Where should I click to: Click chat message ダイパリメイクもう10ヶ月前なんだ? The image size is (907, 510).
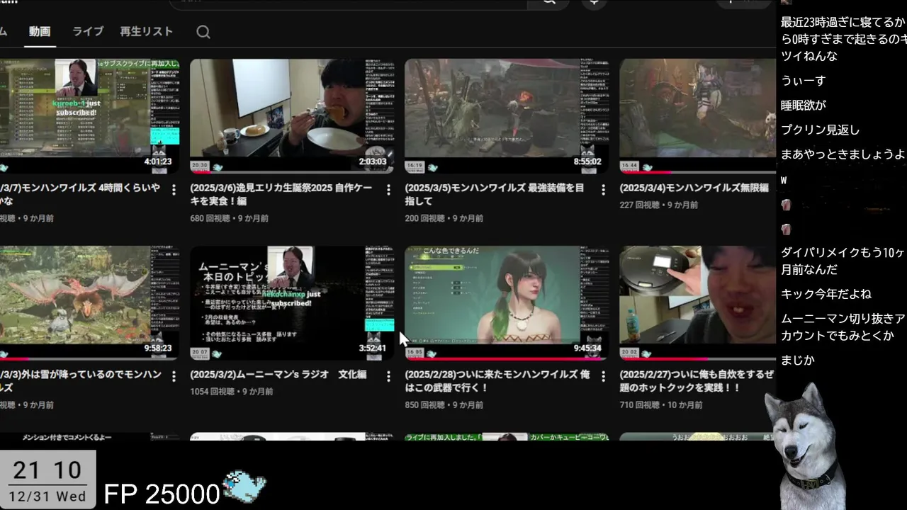pyautogui.click(x=843, y=261)
